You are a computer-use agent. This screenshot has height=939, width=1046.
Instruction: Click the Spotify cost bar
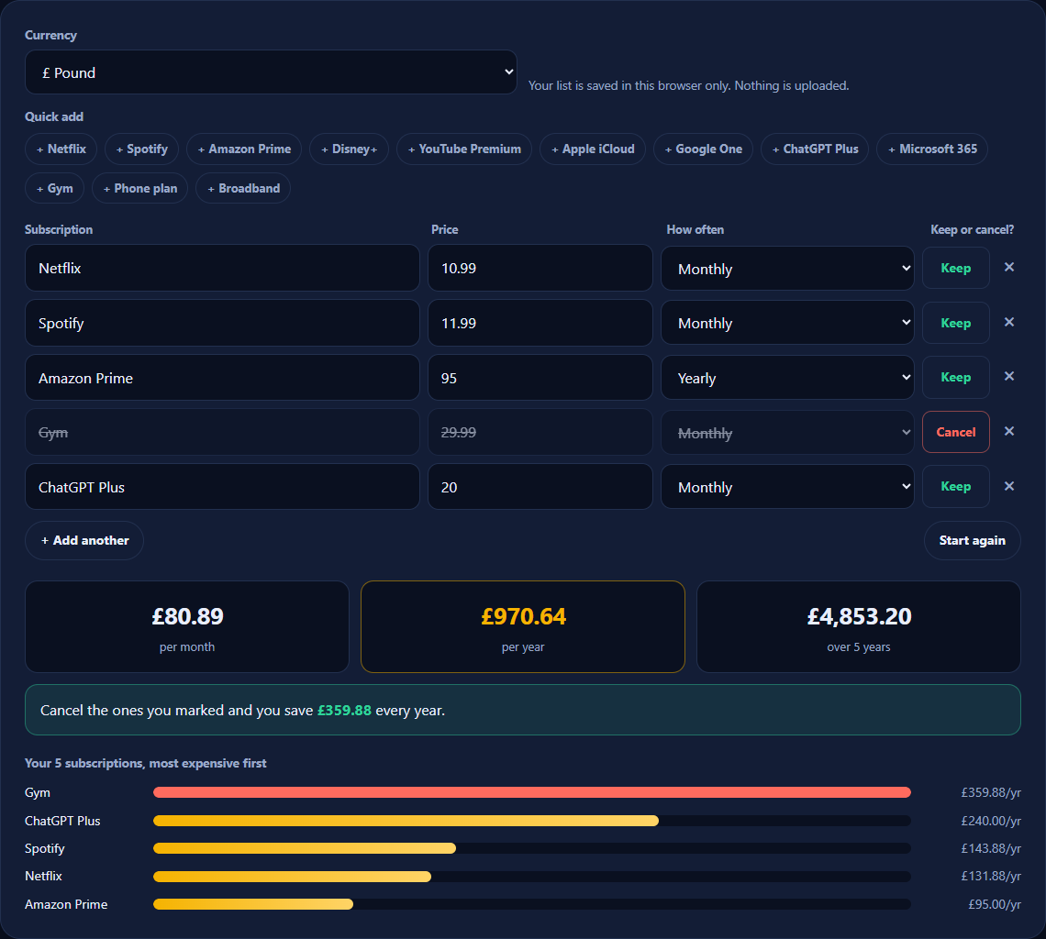(x=305, y=848)
